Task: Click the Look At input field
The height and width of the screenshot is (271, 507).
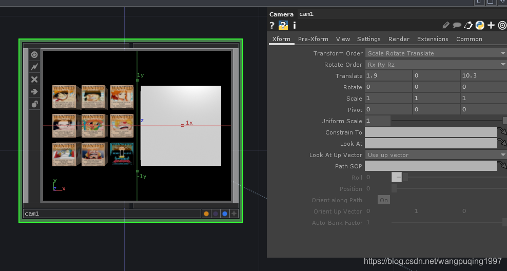Action: (x=431, y=144)
